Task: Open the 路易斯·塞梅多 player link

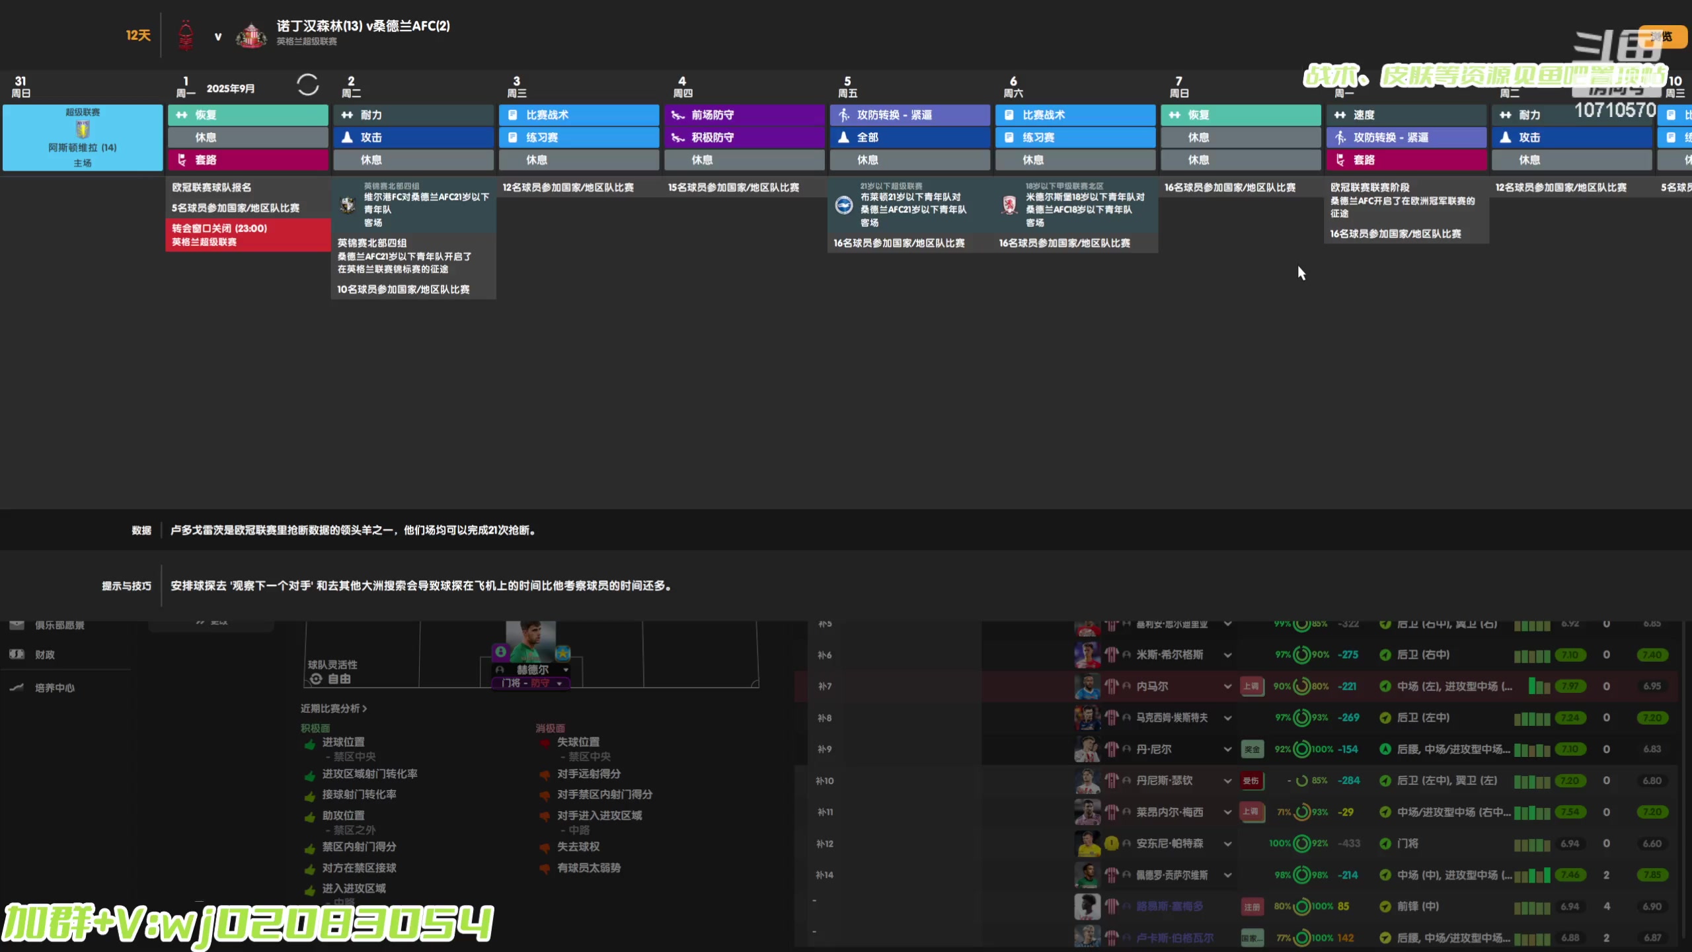Action: click(1169, 906)
